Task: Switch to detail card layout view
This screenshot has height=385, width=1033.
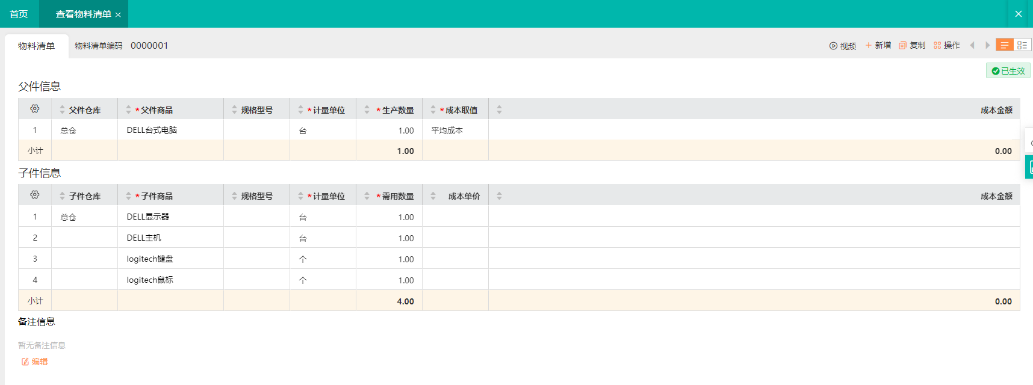Action: 1022,45
